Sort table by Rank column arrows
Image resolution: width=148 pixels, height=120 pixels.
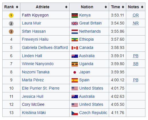pyautogui.click(x=17, y=7)
